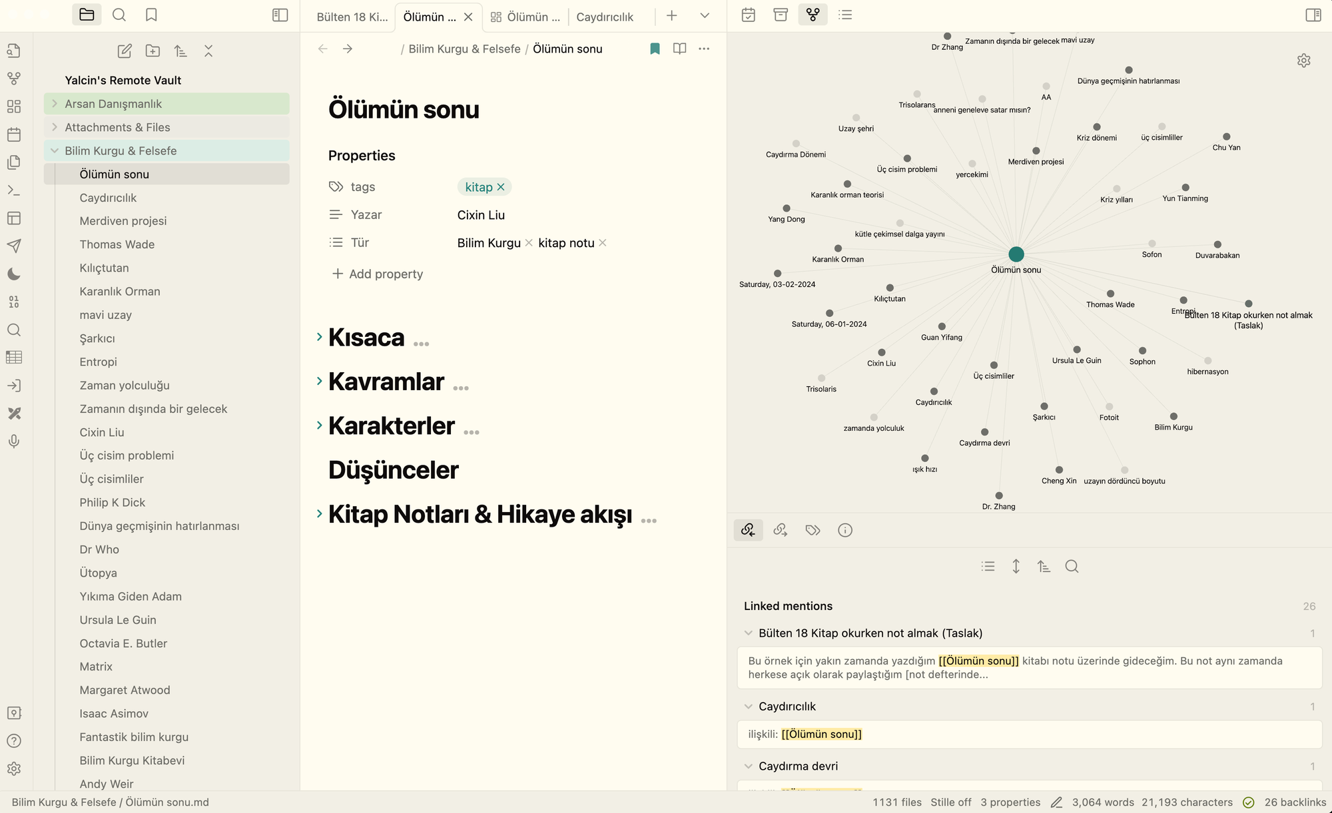
Task: Unfold the Kavramlar heading
Action: [x=320, y=382]
